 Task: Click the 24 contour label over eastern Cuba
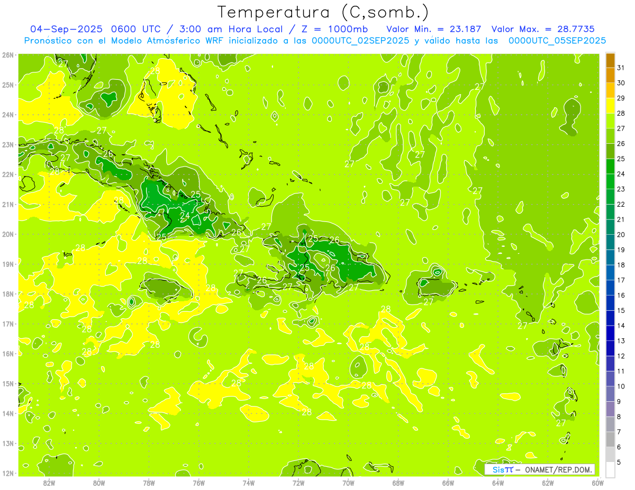point(185,216)
